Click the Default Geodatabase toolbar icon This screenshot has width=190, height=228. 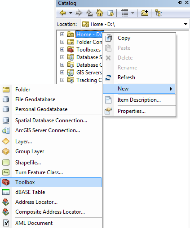tap(110, 13)
